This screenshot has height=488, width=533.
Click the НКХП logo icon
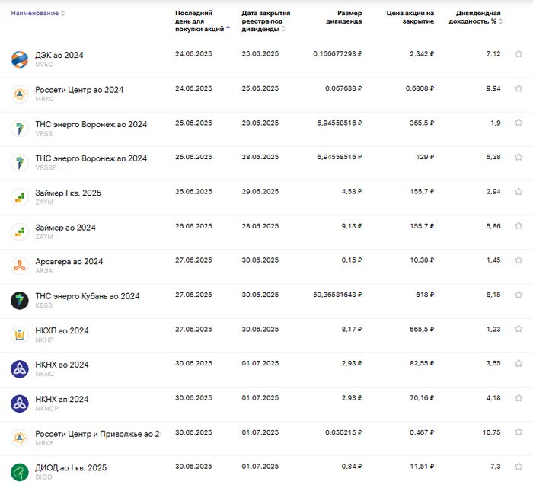click(19, 335)
